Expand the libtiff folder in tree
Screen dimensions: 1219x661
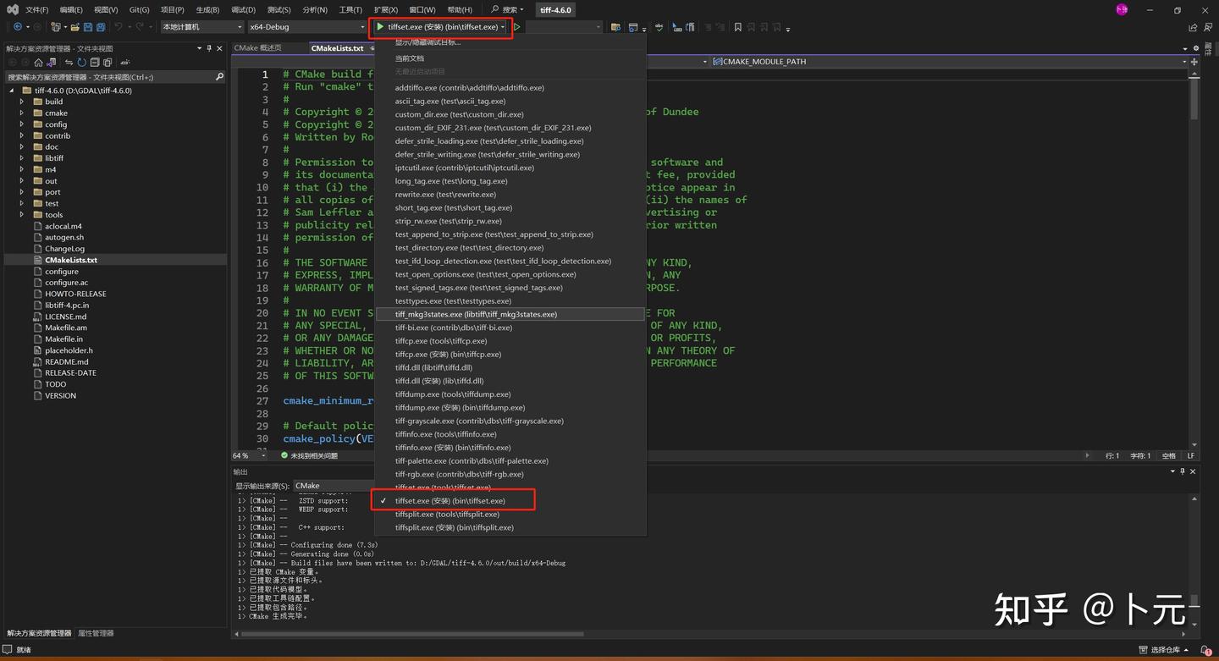22,158
